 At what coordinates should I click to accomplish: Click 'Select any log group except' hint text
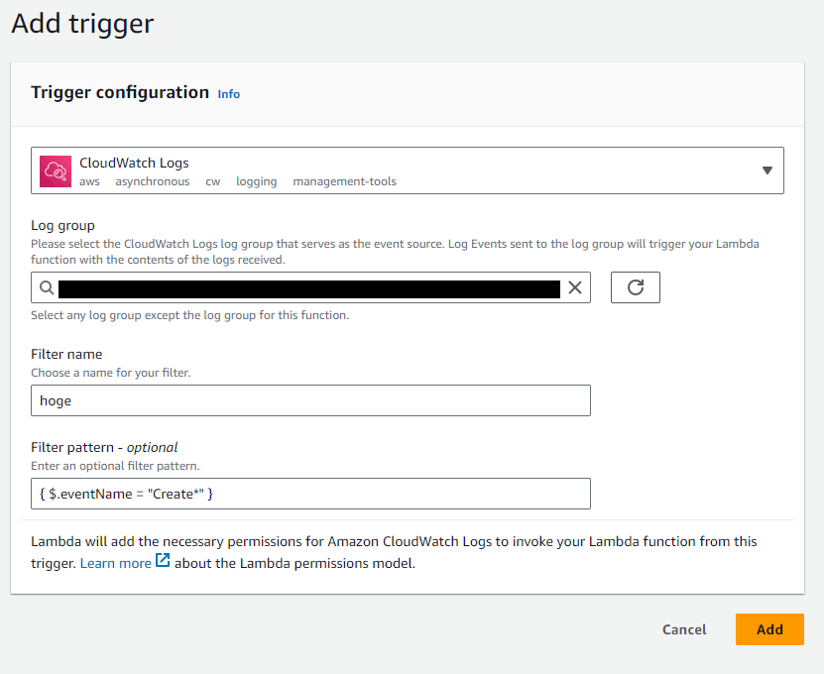pyautogui.click(x=189, y=315)
